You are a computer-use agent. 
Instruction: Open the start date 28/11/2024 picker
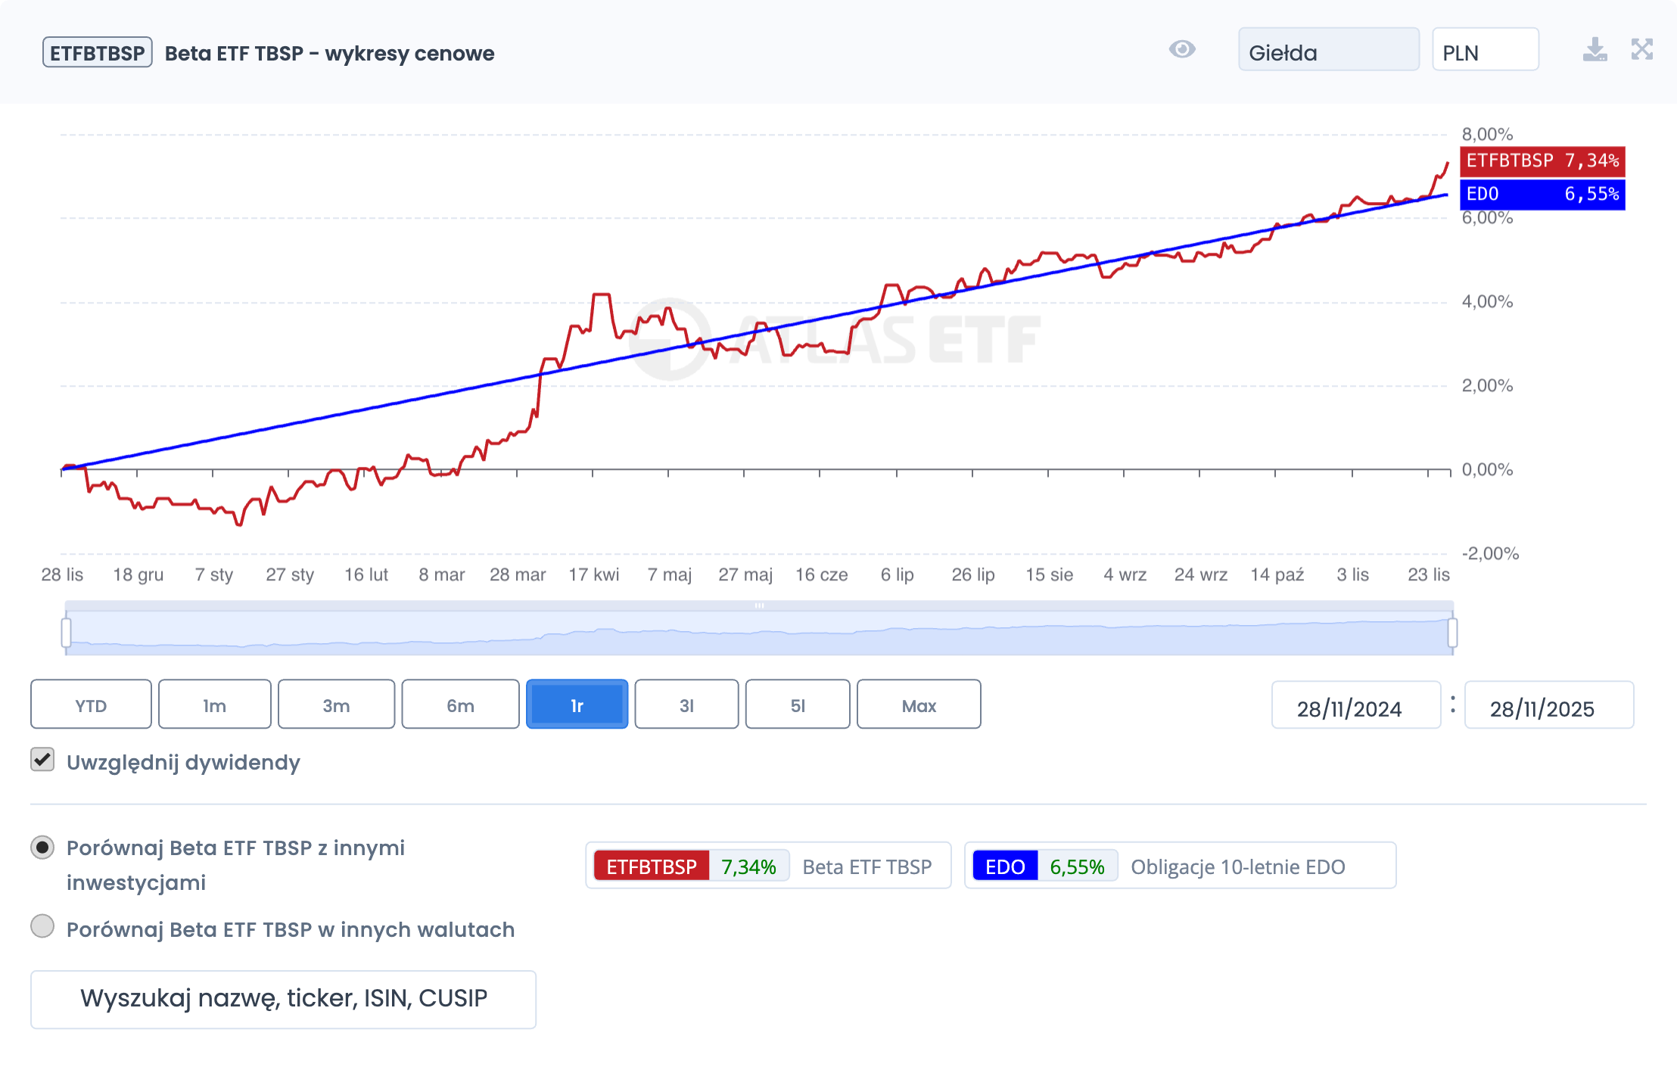coord(1355,706)
